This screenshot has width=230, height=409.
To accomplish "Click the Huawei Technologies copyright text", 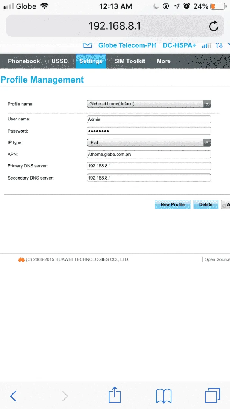I will pyautogui.click(x=78, y=259).
